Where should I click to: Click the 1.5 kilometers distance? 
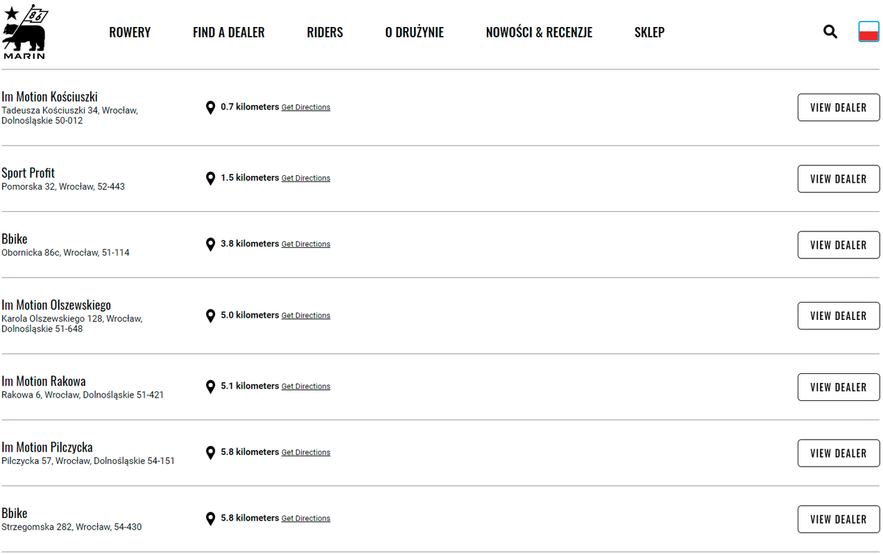[250, 178]
